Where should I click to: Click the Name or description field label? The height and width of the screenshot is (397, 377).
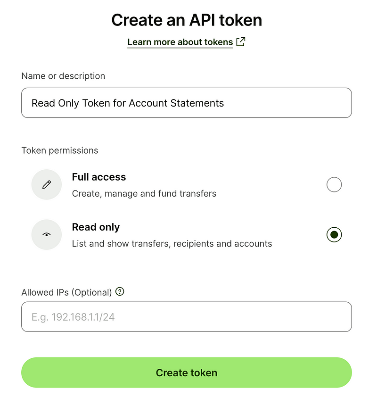pos(63,76)
